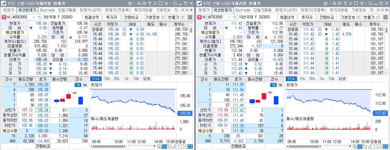
Task: Switch to Daytrade tab in left window
Action: click(47, 10)
